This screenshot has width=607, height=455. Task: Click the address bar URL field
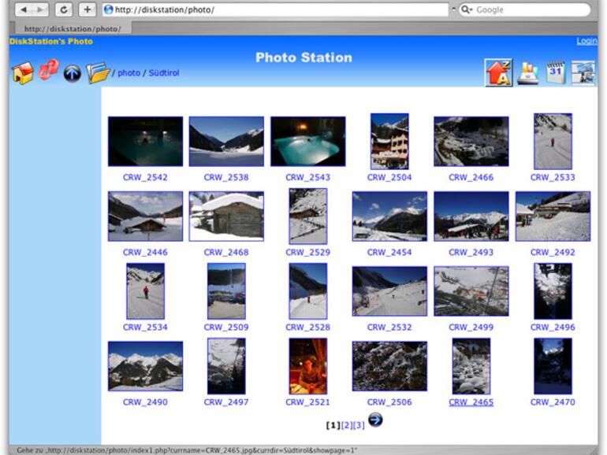pos(275,9)
